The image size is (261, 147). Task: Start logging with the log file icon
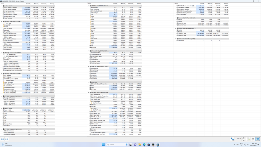(x=248, y=139)
